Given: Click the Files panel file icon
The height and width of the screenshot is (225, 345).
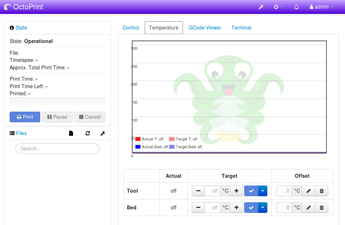Looking at the screenshot, I should click(x=71, y=133).
